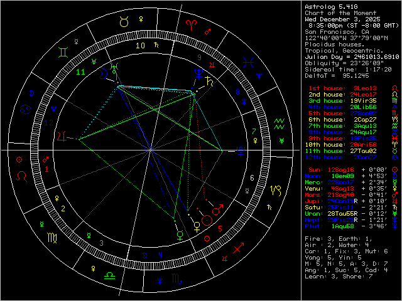Select the 'Julian Day = 2461013.6910' line
This screenshot has height=301, width=402.
(x=352, y=57)
